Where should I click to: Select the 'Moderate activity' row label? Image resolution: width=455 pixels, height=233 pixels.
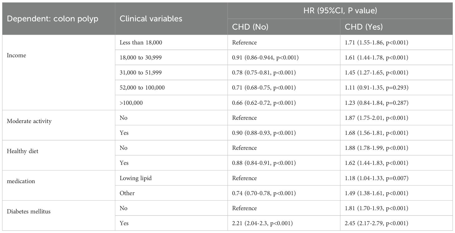29,121
